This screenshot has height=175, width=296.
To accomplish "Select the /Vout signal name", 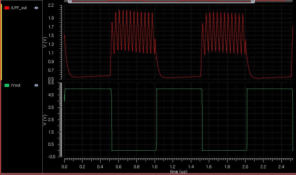I will (15, 85).
